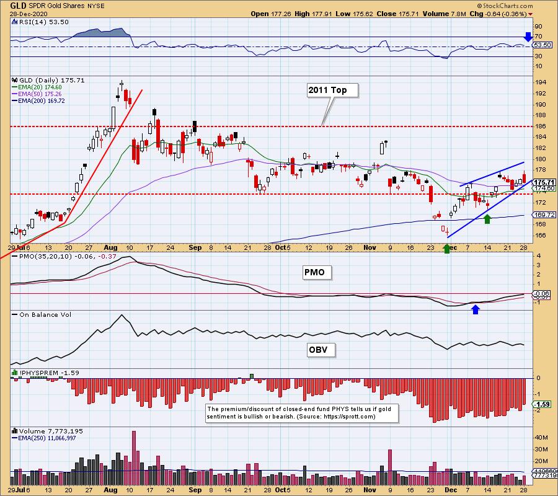Click the 90 RSI axis label

[538, 27]
